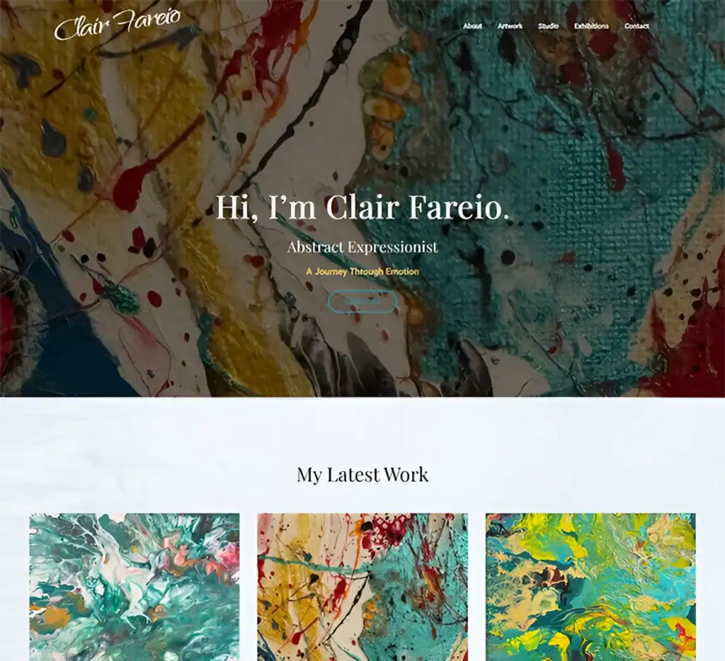Click the yellow 'A Journey Through Emotion' tagline
Screen dimensions: 725x661
click(x=362, y=271)
